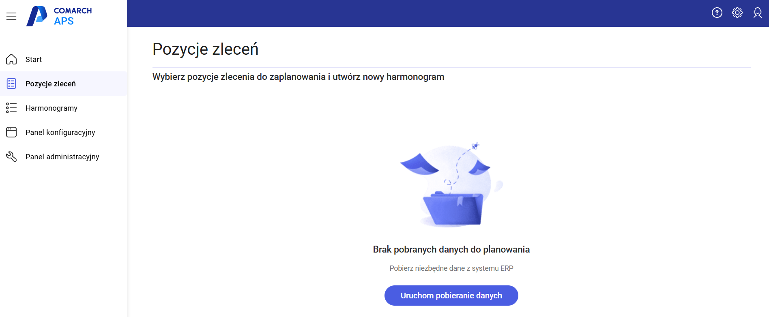Click the Comarch APS logo
Viewport: 769px width, 317px height.
coord(59,16)
